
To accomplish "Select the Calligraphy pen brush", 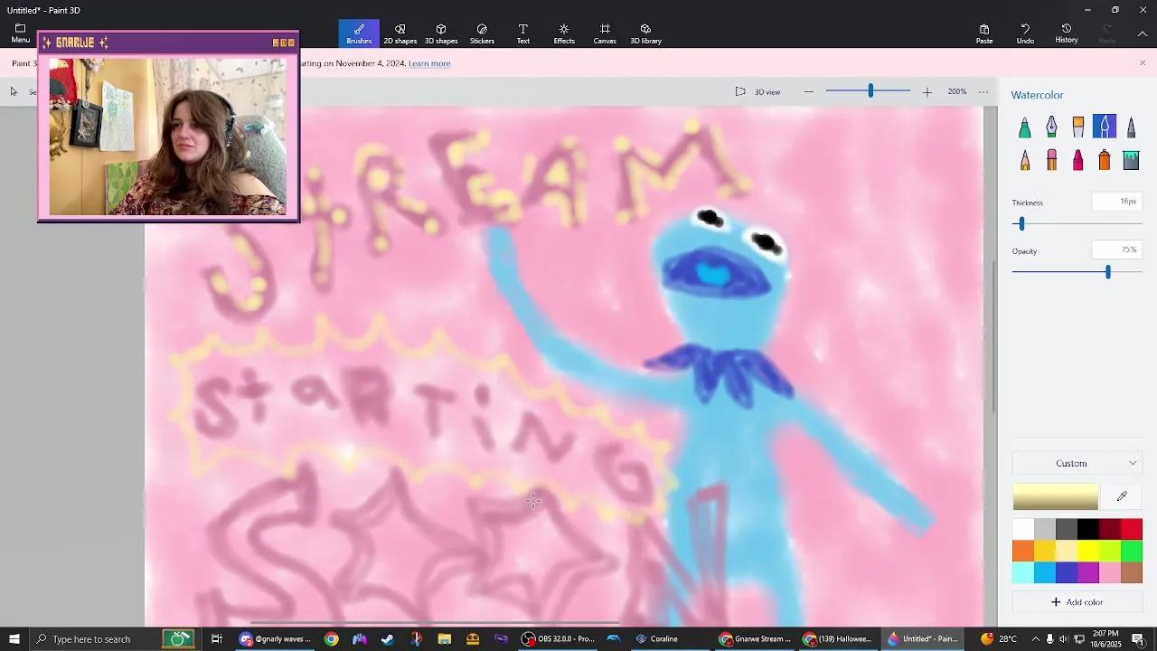I will pos(1051,127).
